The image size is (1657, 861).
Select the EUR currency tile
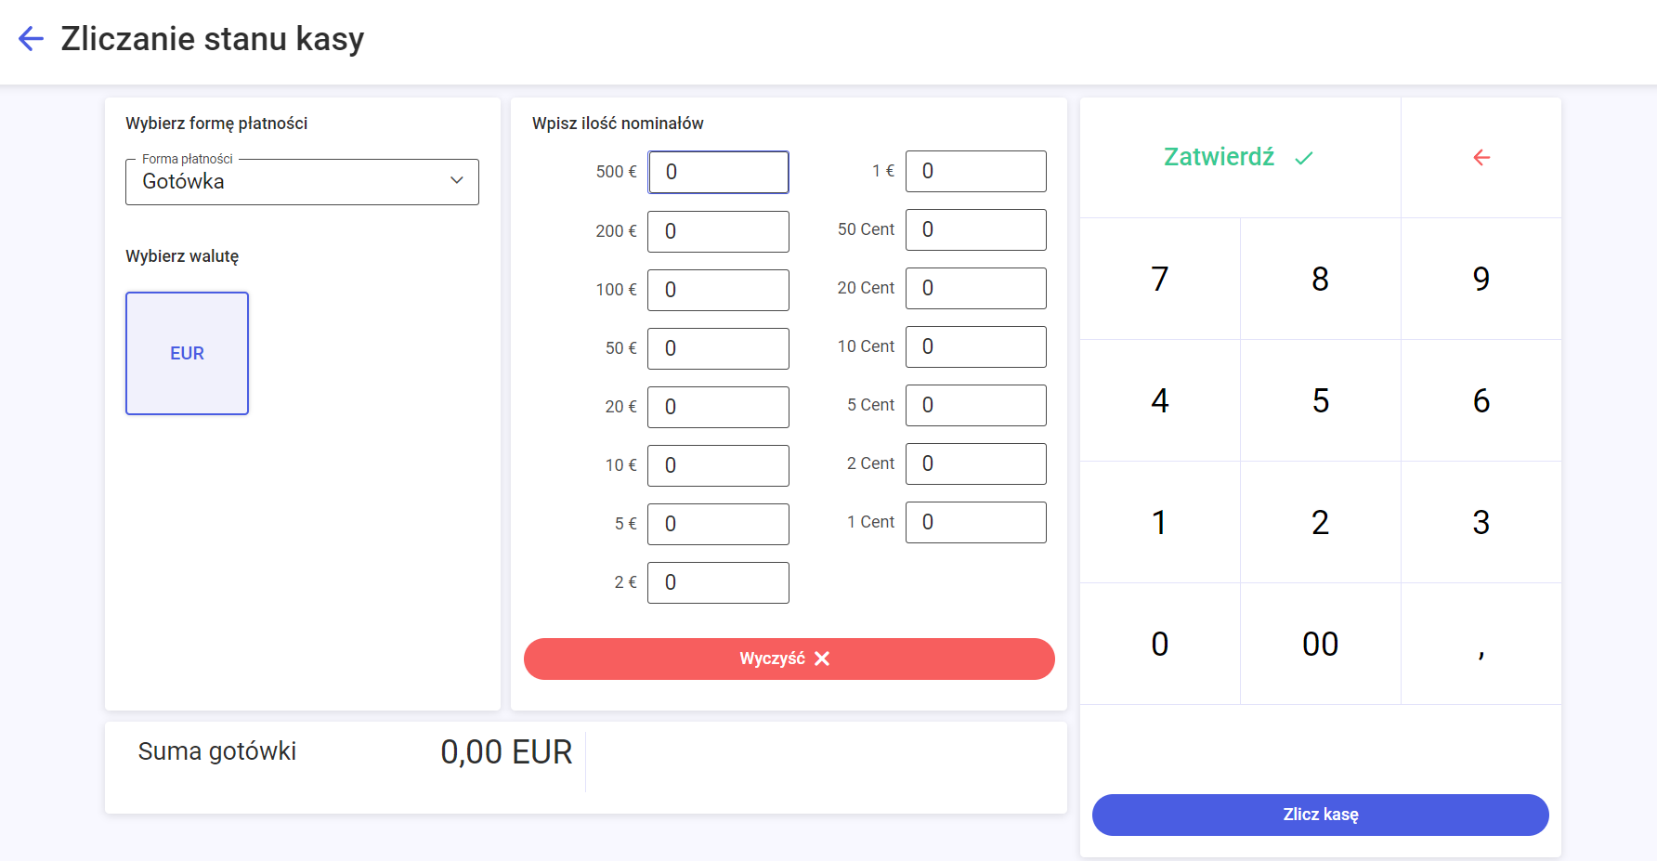(187, 353)
